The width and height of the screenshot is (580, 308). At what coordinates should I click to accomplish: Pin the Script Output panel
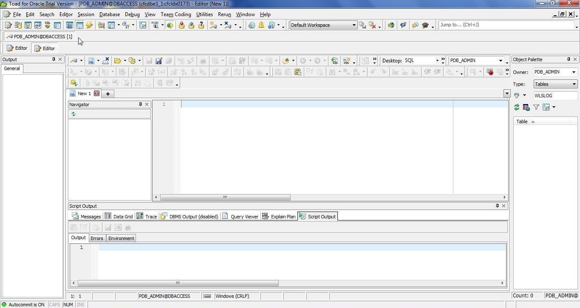(x=497, y=206)
